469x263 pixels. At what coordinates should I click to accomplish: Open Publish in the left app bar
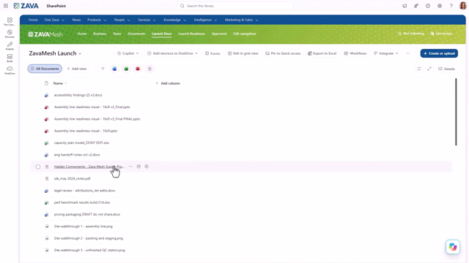10,46
